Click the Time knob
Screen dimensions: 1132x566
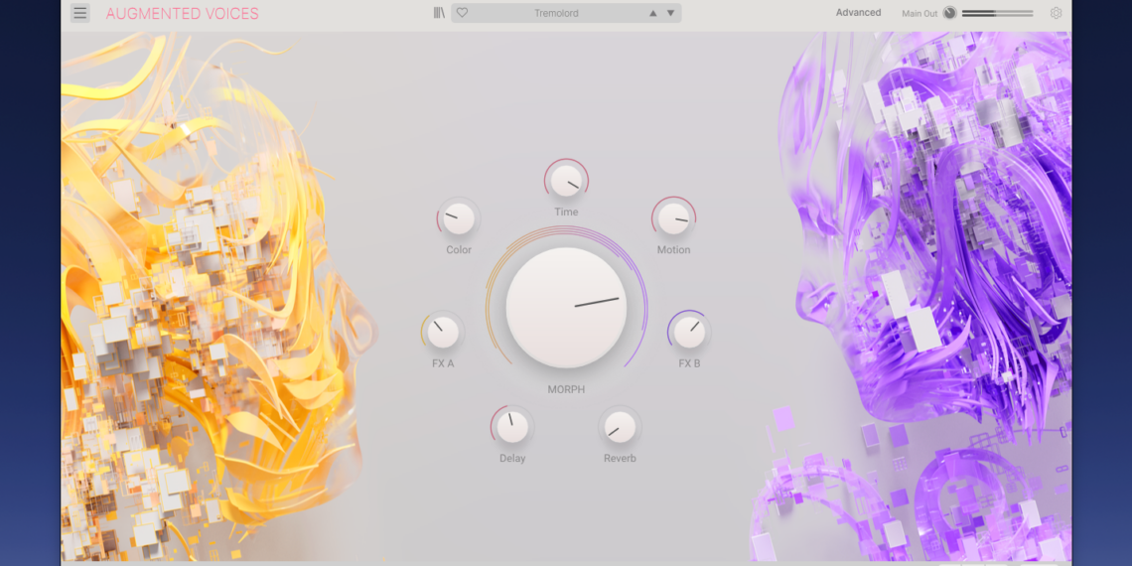[566, 181]
